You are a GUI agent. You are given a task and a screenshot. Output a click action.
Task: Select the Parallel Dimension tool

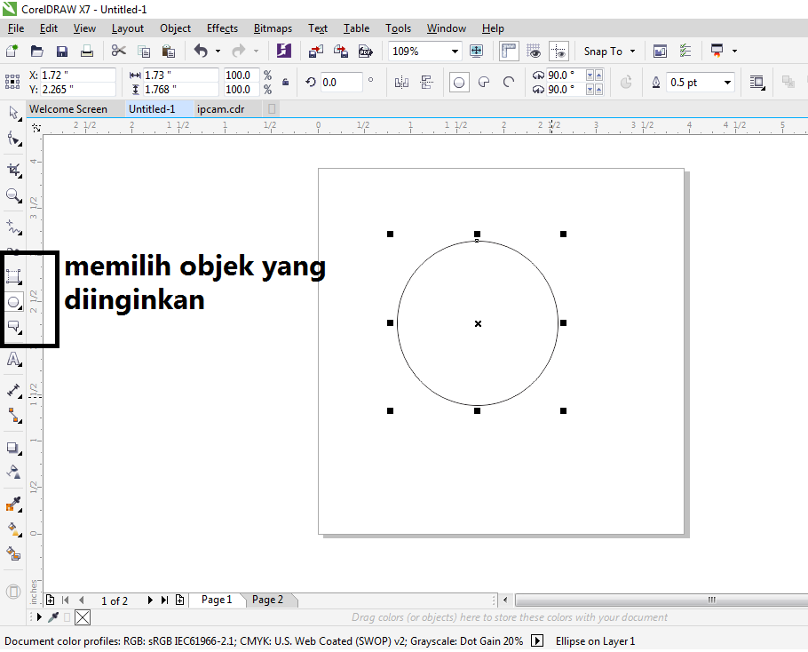point(13,391)
